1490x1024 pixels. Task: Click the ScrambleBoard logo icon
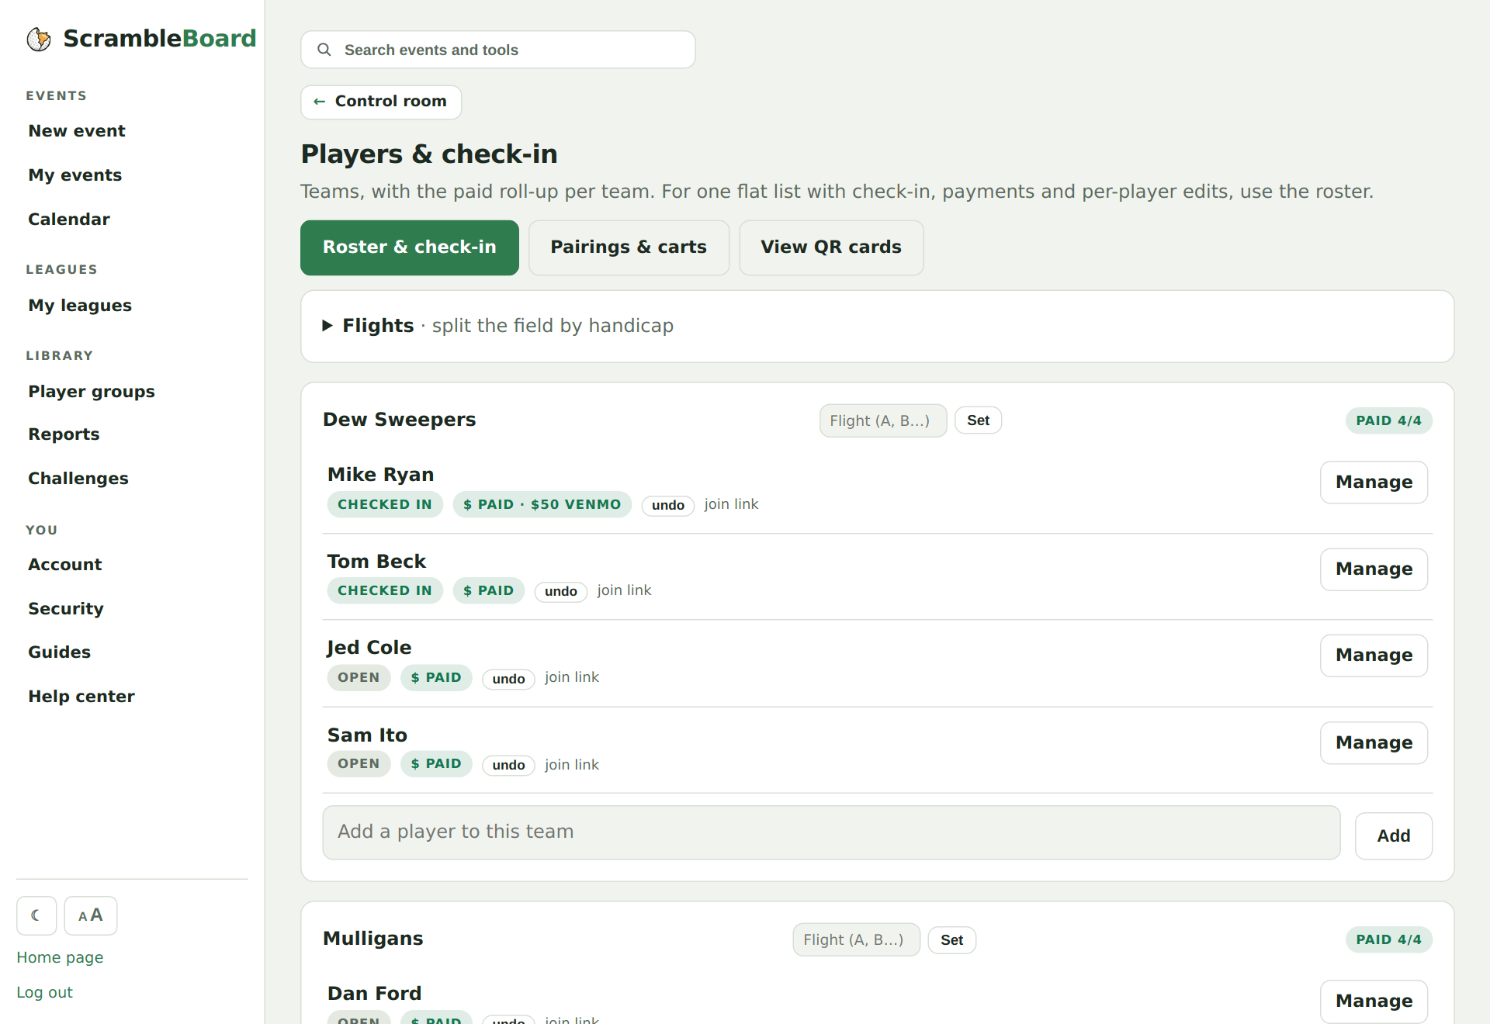click(39, 39)
